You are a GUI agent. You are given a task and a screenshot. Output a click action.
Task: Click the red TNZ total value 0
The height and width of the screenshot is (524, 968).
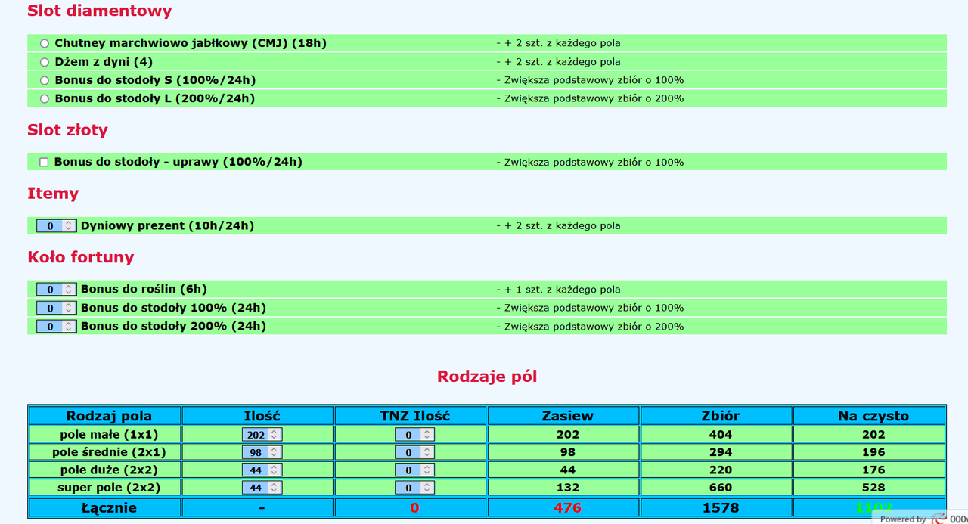[x=414, y=508]
